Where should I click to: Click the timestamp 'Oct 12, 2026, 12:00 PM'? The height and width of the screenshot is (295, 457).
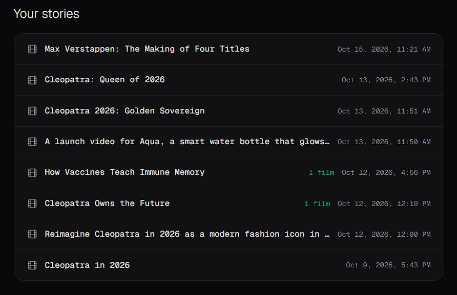[x=384, y=234]
